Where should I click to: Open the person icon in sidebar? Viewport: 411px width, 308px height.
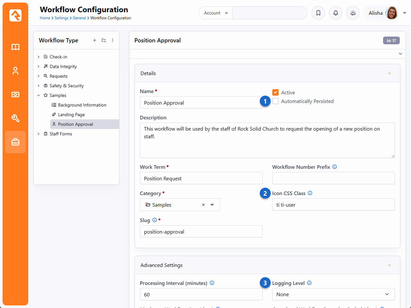(15, 71)
